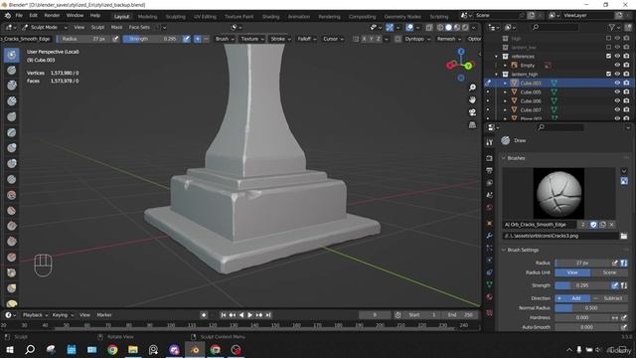Toggle fake user shield for brush
The image size is (636, 358).
(593, 225)
